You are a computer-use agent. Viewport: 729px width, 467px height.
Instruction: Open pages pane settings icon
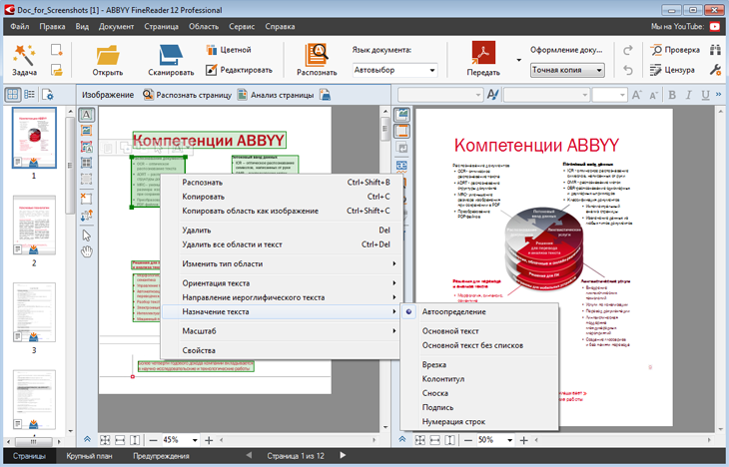click(x=47, y=95)
